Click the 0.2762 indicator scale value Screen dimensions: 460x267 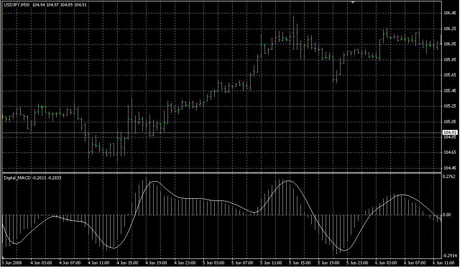[450, 177]
